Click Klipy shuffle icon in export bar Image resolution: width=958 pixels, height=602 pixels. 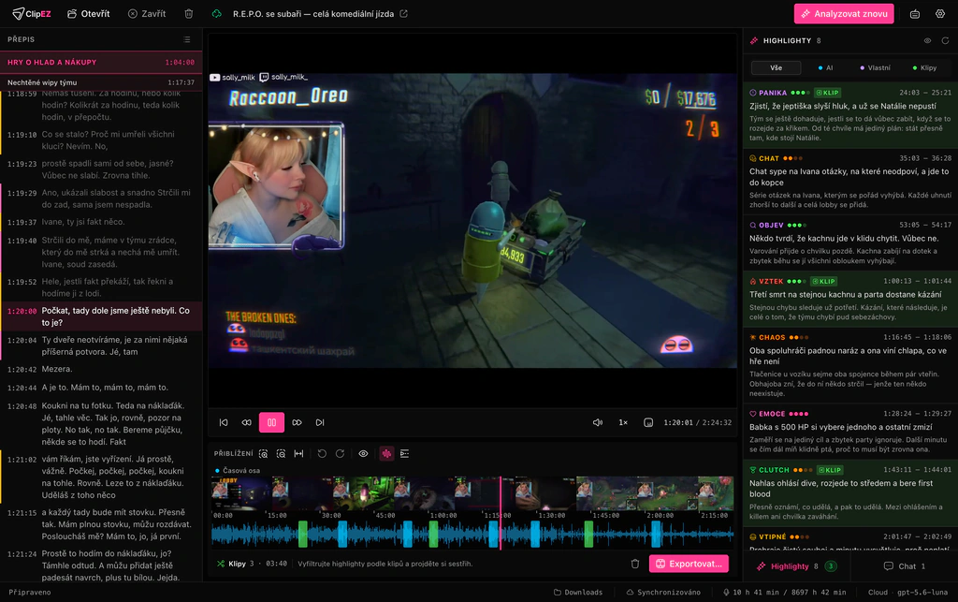221,564
